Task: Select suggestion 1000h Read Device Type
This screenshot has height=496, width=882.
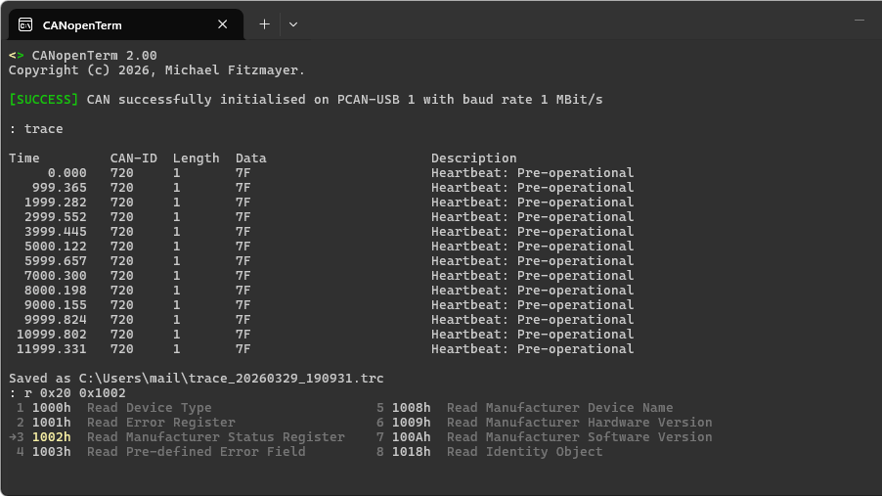Action: [x=114, y=408]
